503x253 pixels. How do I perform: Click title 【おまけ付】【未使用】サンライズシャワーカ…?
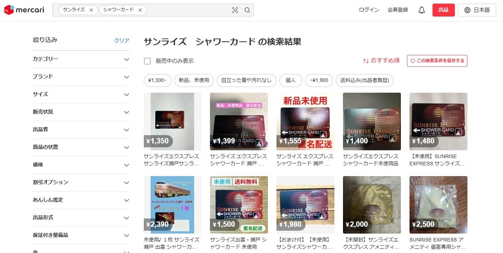tap(304, 243)
